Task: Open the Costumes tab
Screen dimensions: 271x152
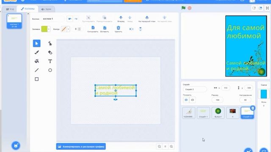Action: pyautogui.click(x=28, y=9)
